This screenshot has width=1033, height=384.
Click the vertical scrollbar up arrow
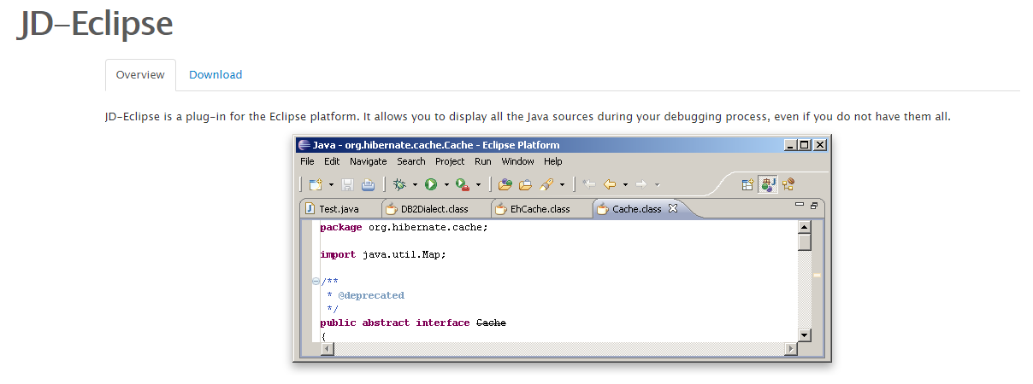pyautogui.click(x=805, y=227)
